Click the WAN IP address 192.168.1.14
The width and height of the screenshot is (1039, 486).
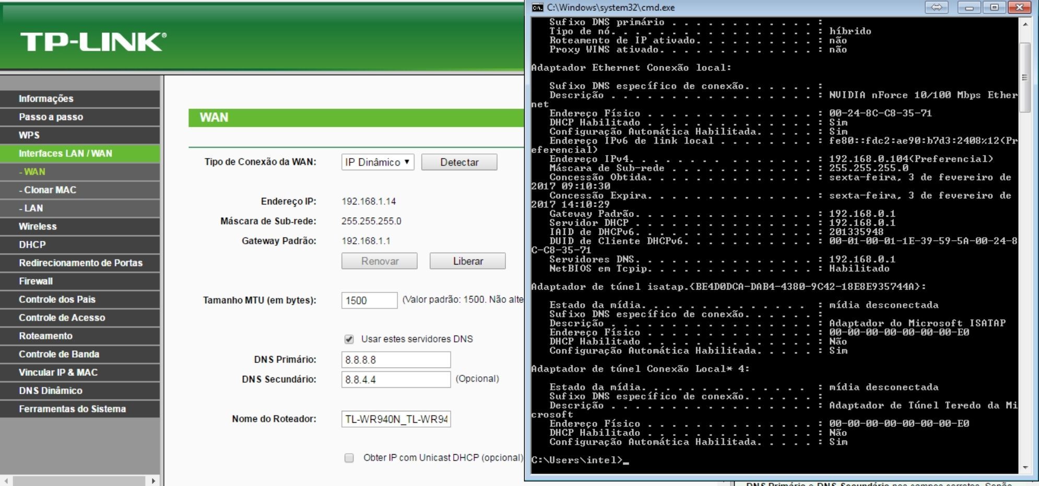[x=369, y=201]
